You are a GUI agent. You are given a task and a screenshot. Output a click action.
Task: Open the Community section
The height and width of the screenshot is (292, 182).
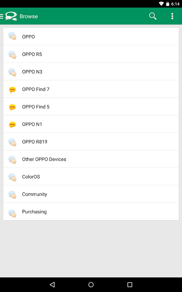tap(91, 194)
